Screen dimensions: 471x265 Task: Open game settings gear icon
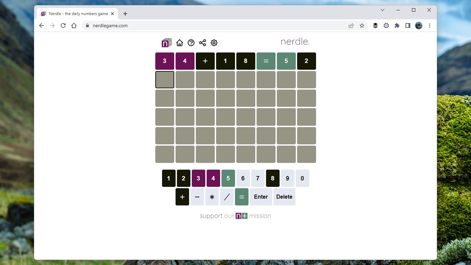click(214, 43)
